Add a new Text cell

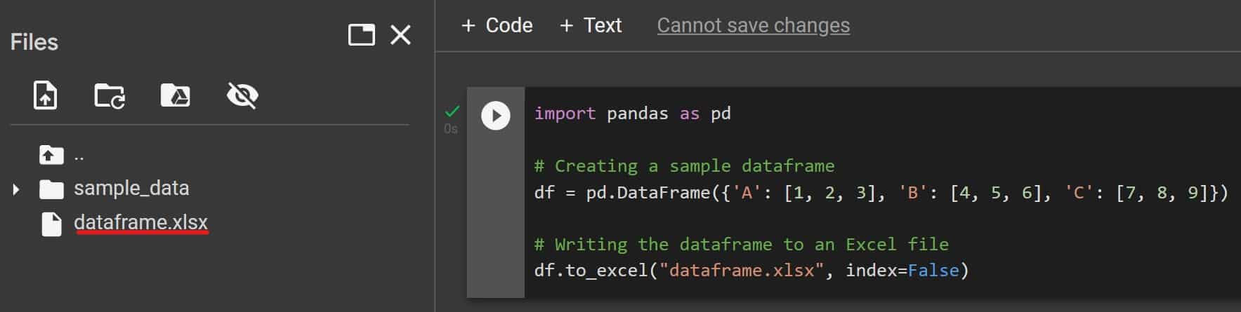(x=591, y=25)
